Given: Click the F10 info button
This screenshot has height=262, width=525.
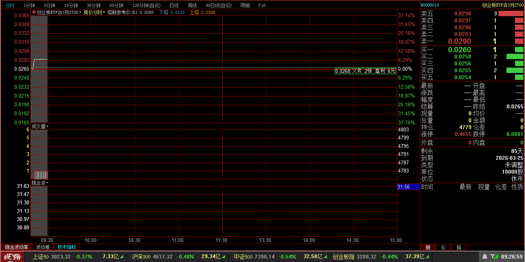Looking at the screenshot, I should [262, 5].
